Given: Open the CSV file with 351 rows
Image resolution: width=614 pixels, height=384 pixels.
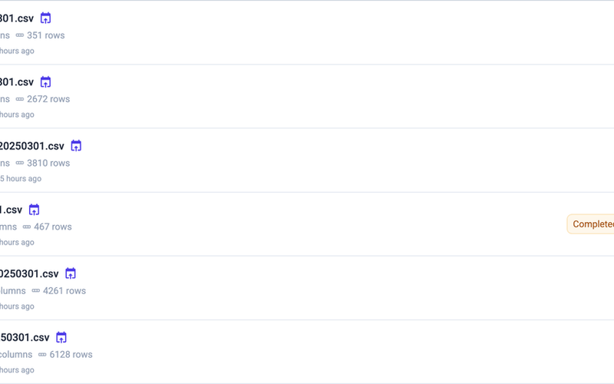Looking at the screenshot, I should tap(17, 18).
